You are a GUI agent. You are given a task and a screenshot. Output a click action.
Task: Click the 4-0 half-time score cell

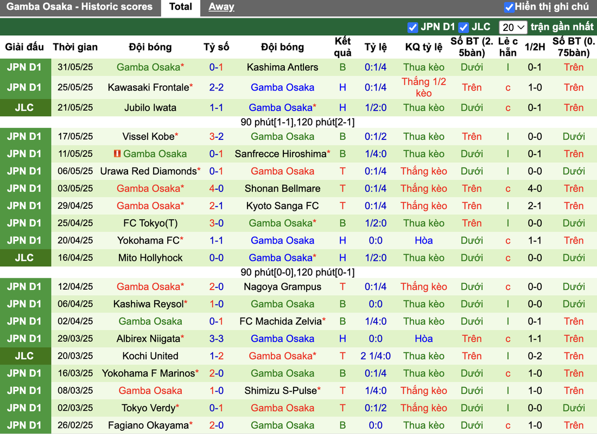pos(535,188)
